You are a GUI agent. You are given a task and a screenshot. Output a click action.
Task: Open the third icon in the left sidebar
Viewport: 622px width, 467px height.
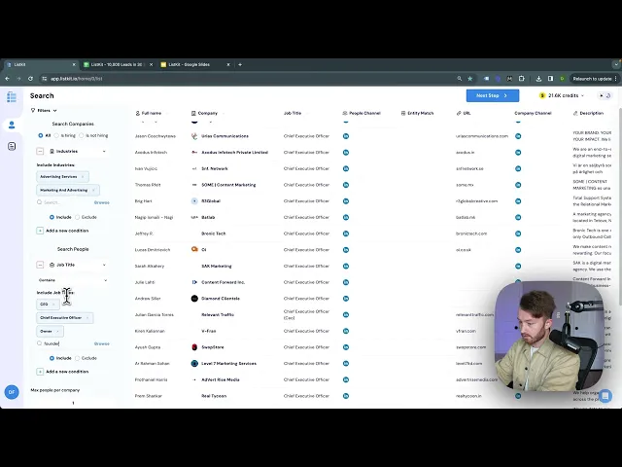coord(12,146)
